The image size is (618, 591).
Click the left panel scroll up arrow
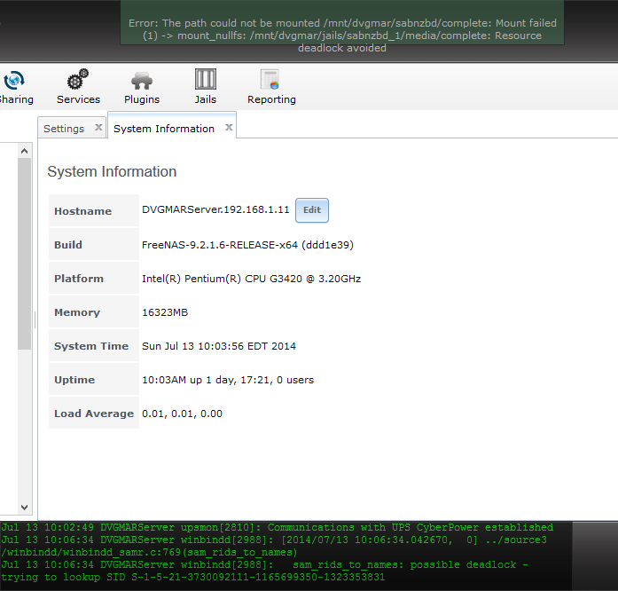point(24,152)
